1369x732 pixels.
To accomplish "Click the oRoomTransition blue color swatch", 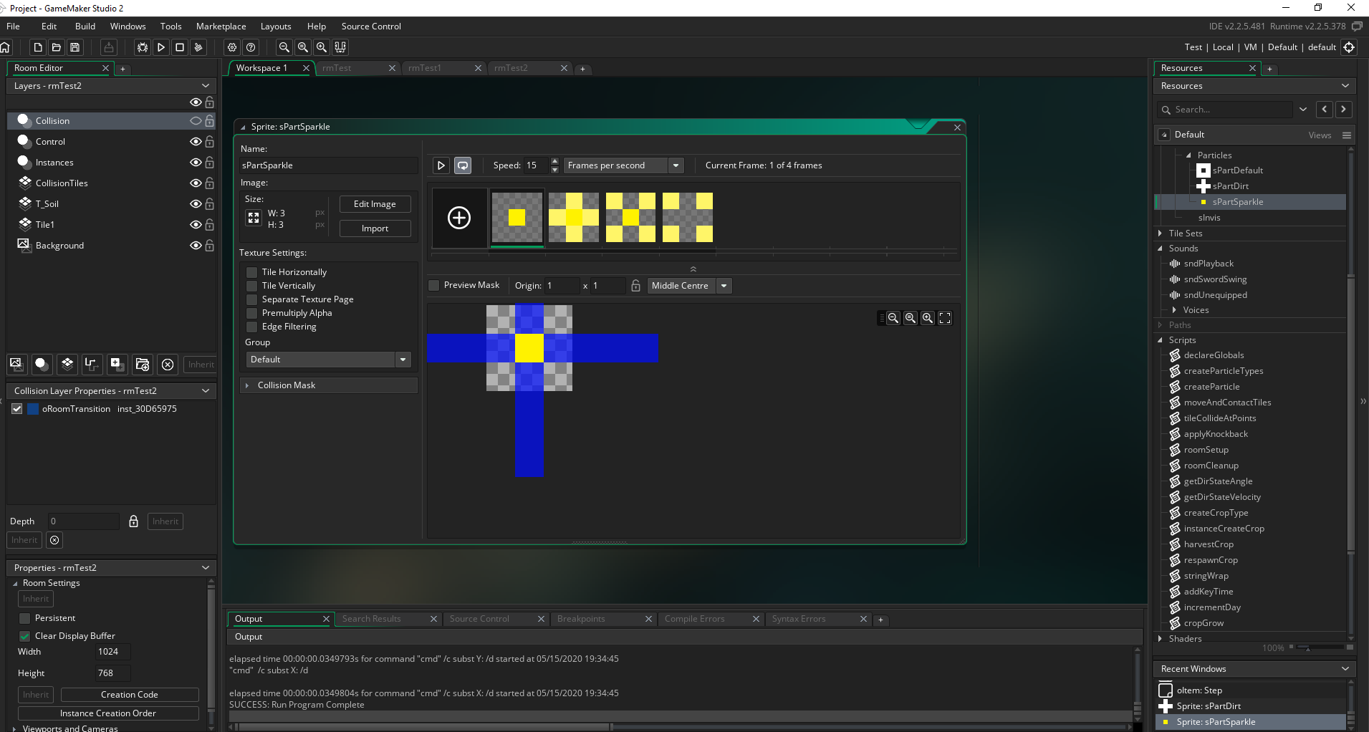I will coord(32,409).
